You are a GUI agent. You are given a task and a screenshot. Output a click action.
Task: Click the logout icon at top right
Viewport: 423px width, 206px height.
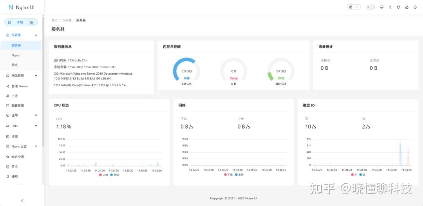click(415, 7)
